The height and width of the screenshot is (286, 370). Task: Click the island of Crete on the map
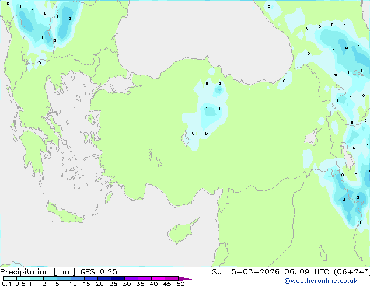coord(64,213)
